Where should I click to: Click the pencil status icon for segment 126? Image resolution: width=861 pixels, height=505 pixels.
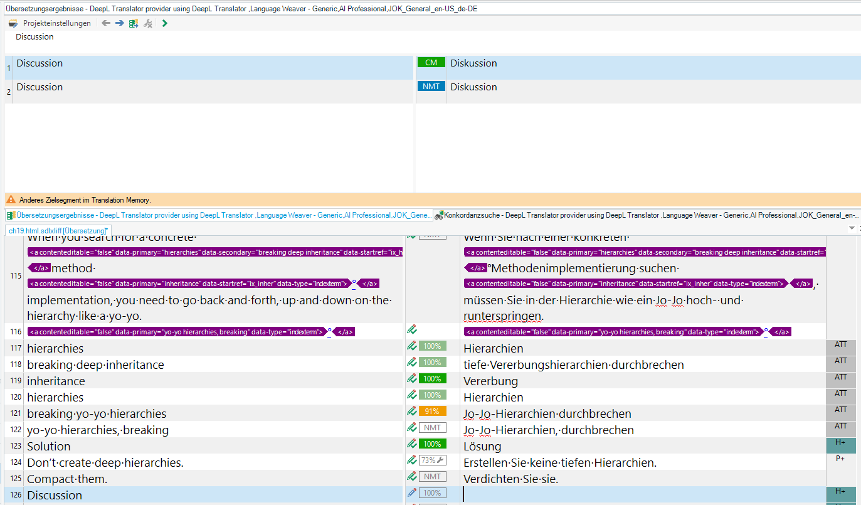point(411,493)
